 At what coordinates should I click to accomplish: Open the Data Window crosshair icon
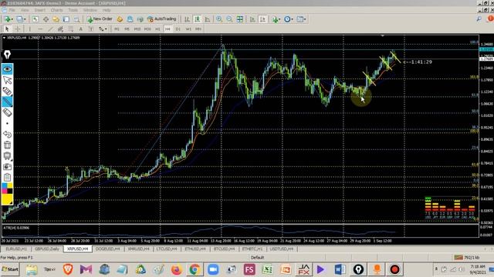[x=46, y=19]
